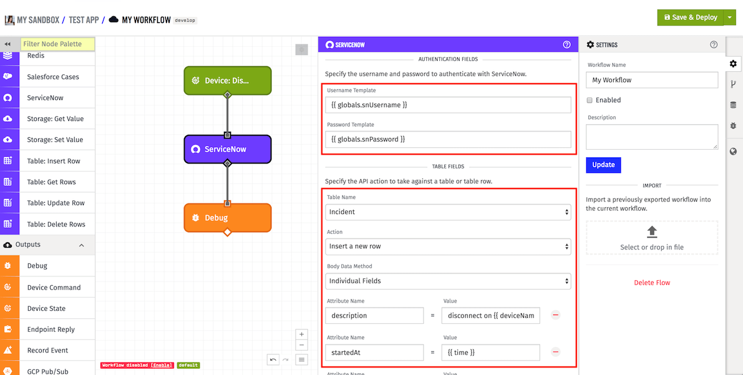Image resolution: width=743 pixels, height=375 pixels.
Task: Open the globals globe tab
Action: tap(734, 152)
